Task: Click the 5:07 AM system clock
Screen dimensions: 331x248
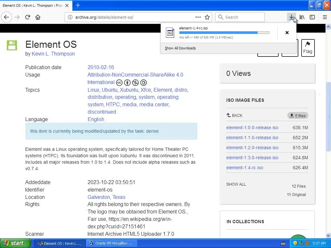Action: pos(319,243)
